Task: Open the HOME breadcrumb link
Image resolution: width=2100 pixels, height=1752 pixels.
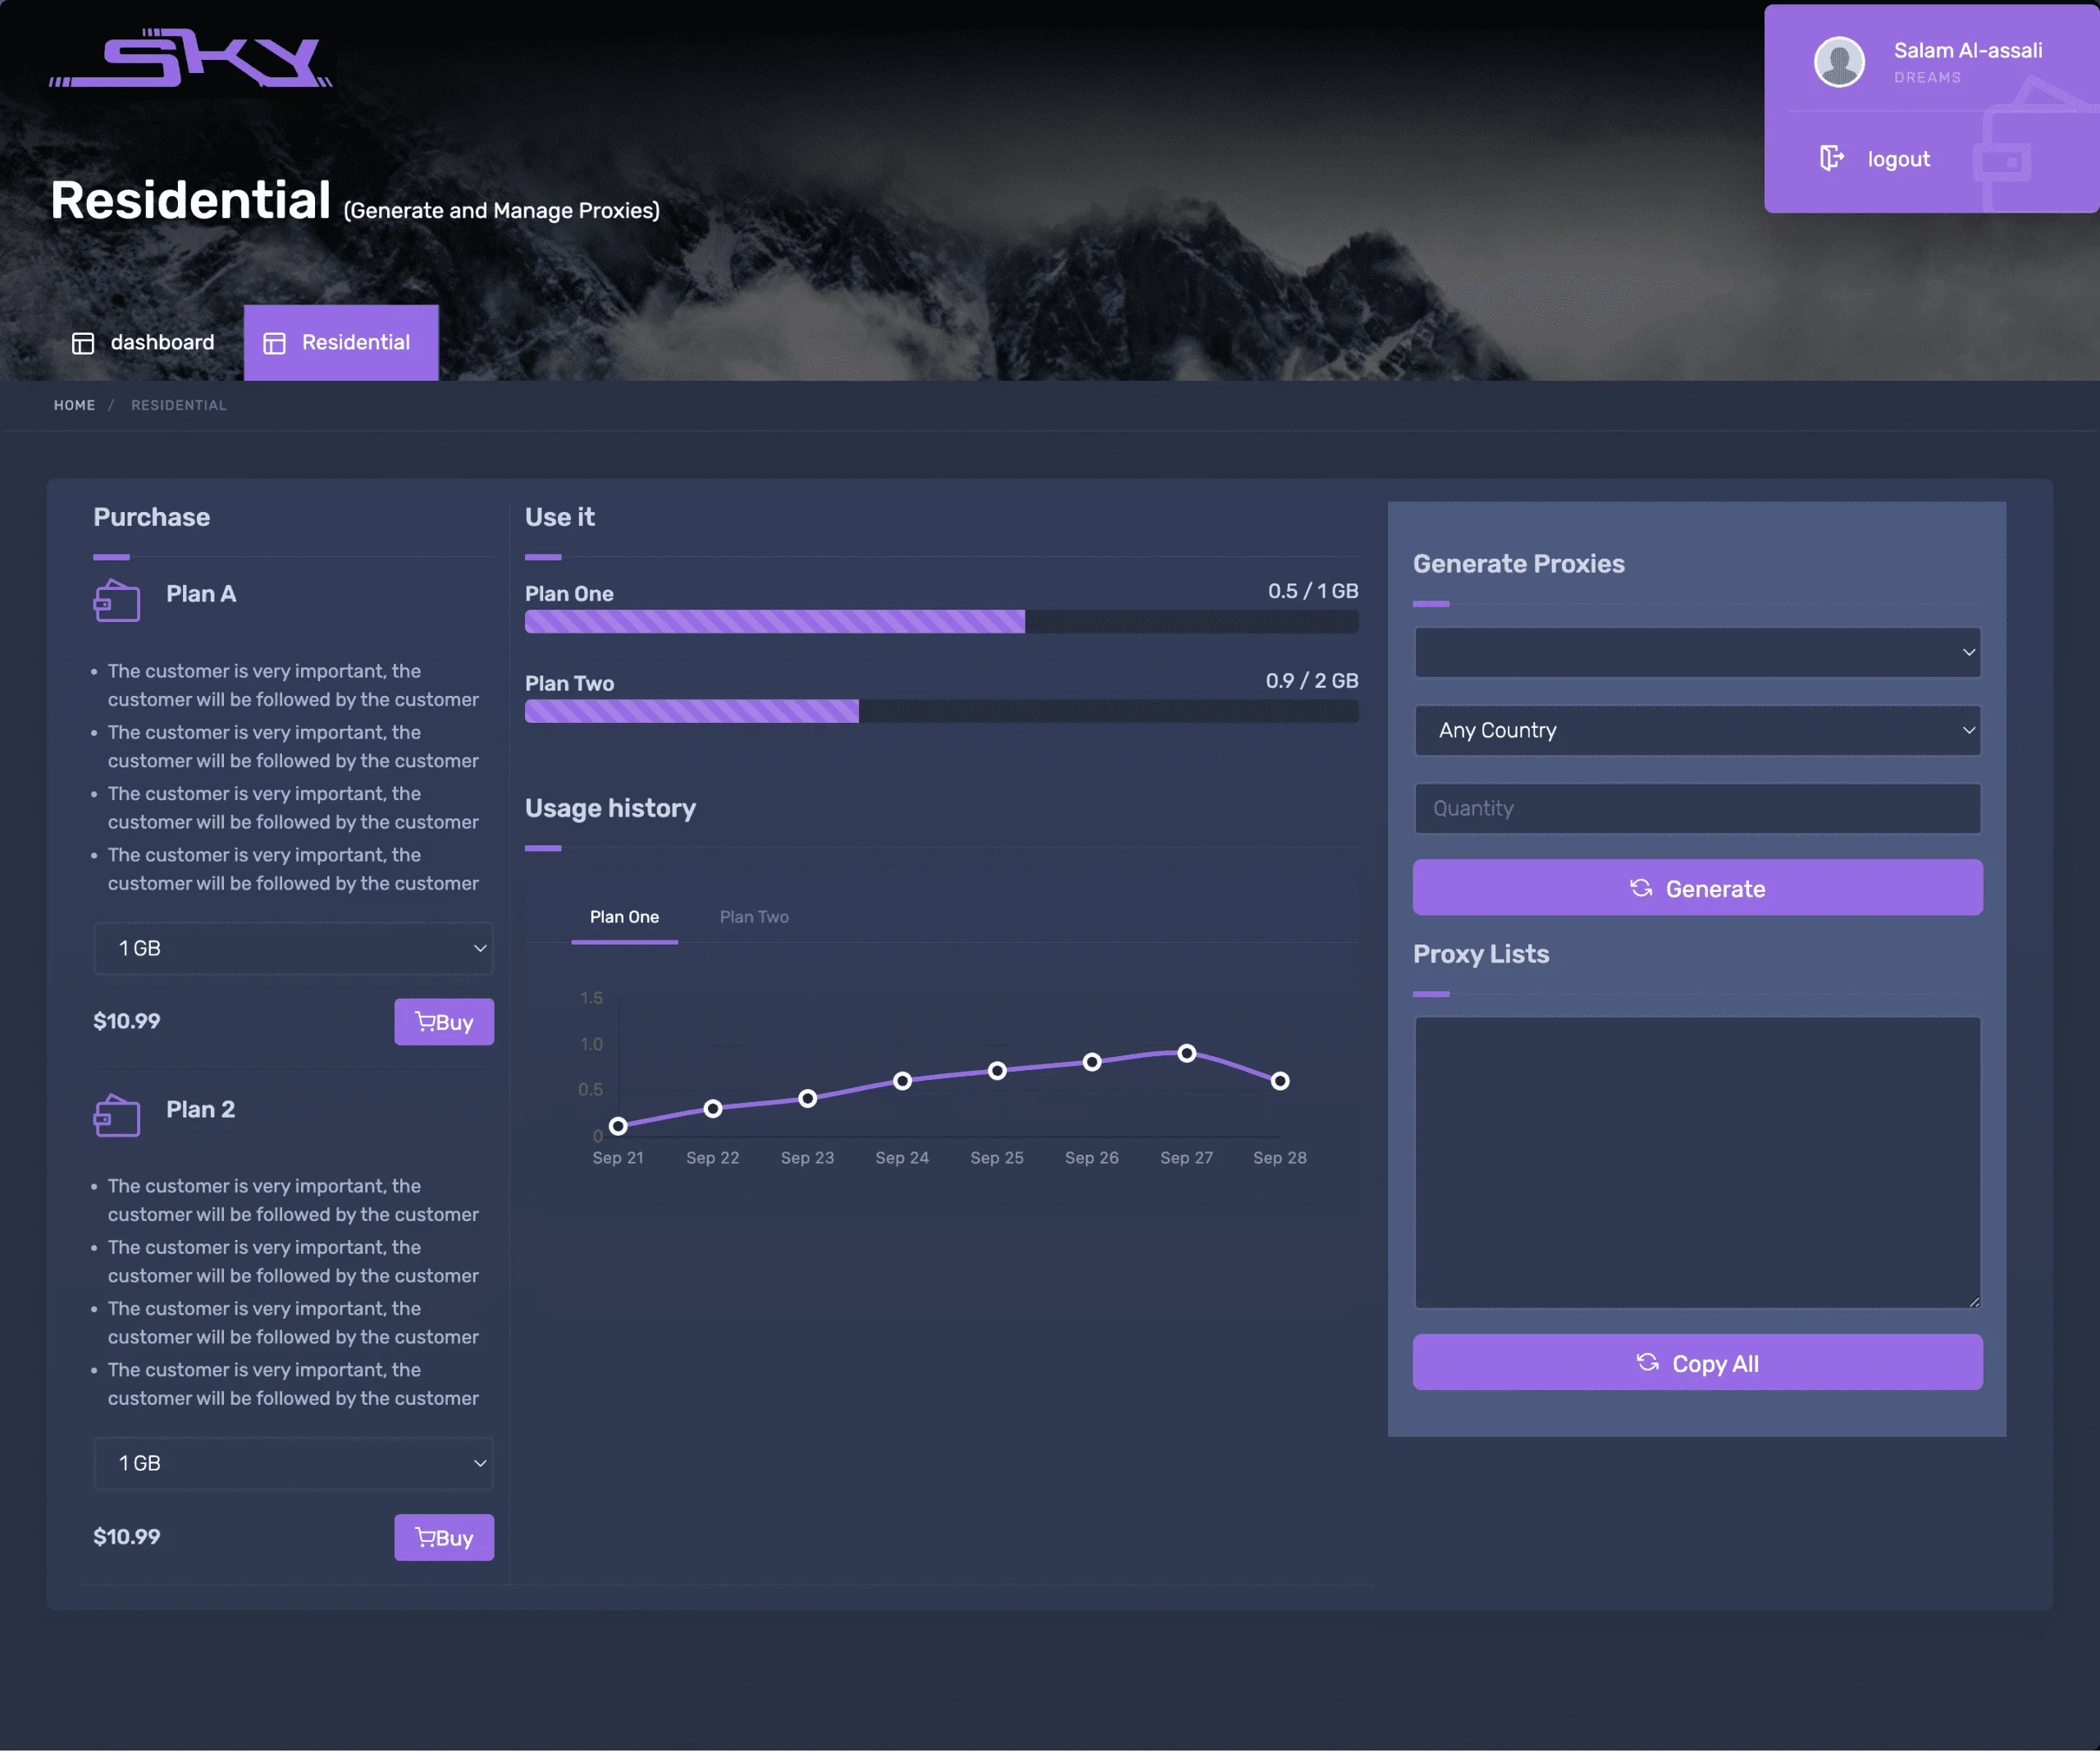Action: coord(74,405)
